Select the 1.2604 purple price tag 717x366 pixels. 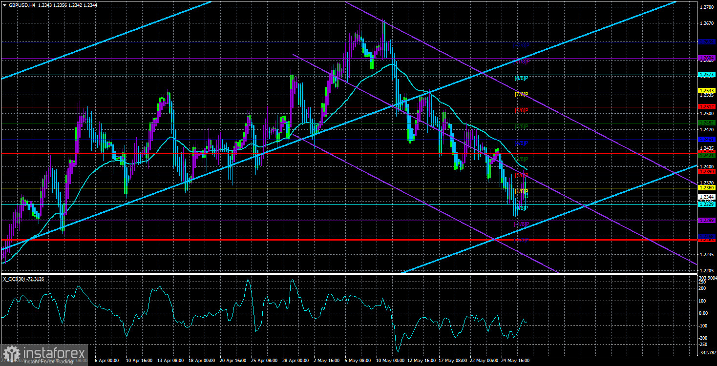[x=707, y=58]
